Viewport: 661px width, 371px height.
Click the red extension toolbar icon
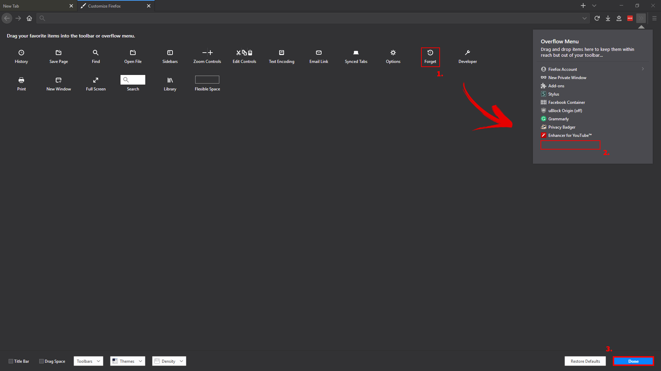pos(630,18)
